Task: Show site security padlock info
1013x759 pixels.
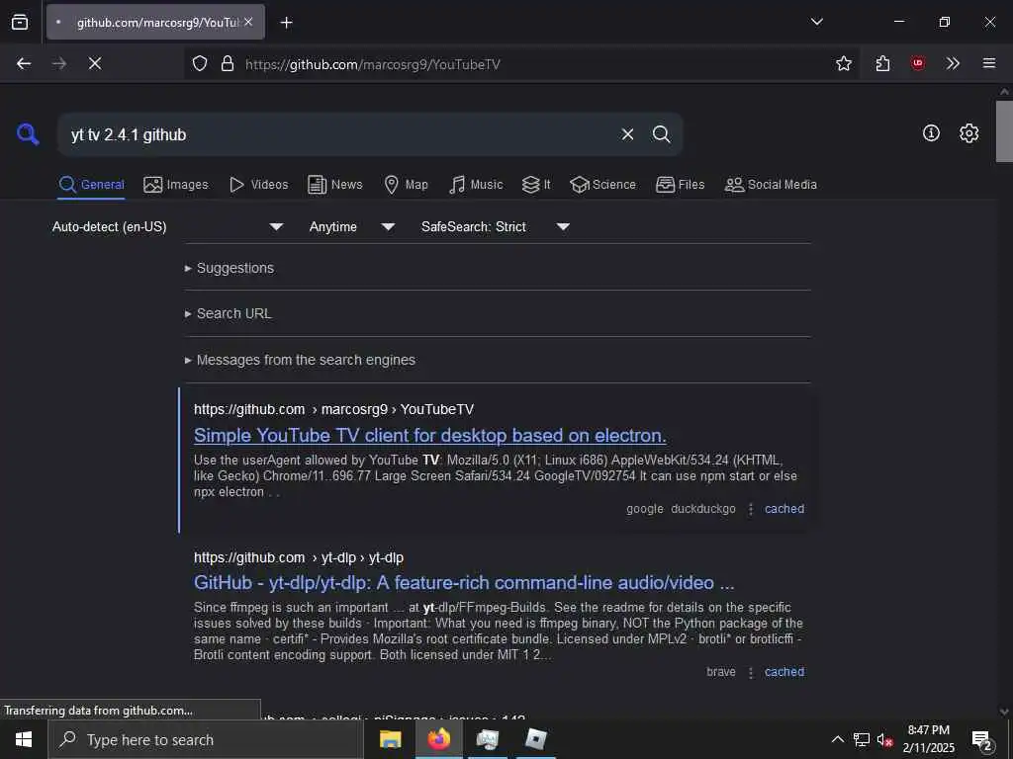Action: (227, 63)
